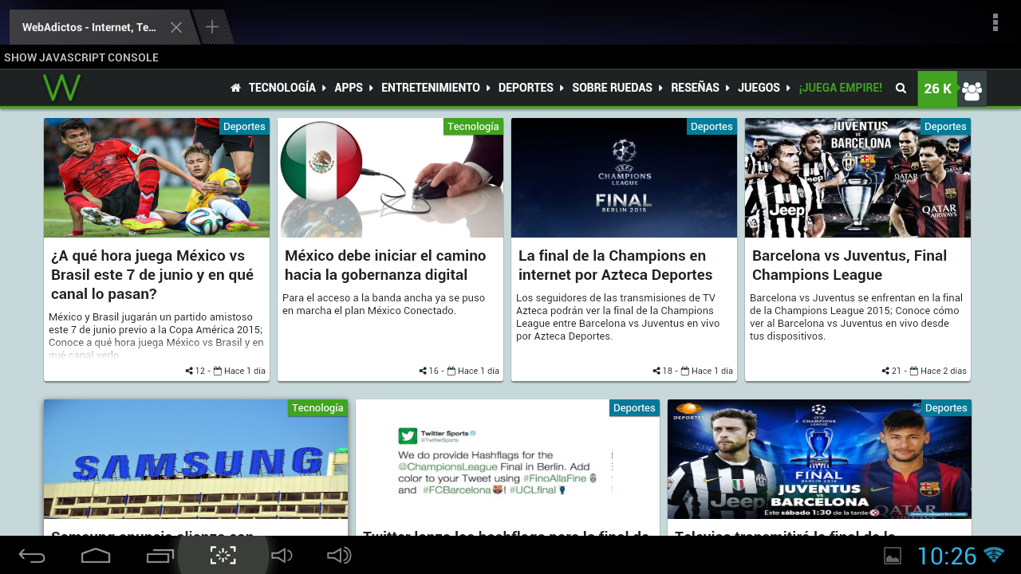
Task: Lower the volume with speaker icon
Action: (x=282, y=556)
